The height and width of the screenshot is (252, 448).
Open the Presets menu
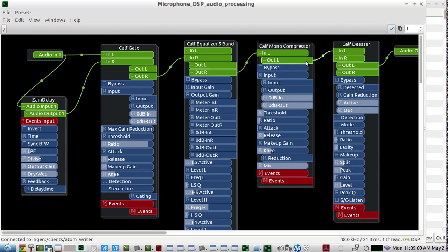coord(23,12)
